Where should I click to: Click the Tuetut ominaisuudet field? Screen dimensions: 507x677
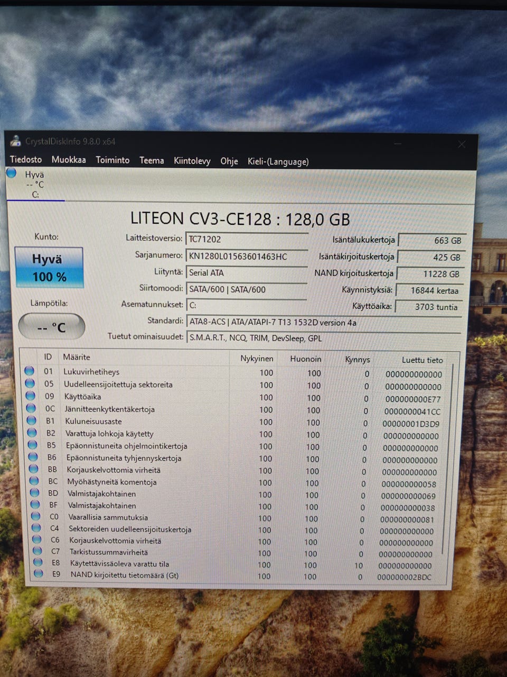point(324,338)
